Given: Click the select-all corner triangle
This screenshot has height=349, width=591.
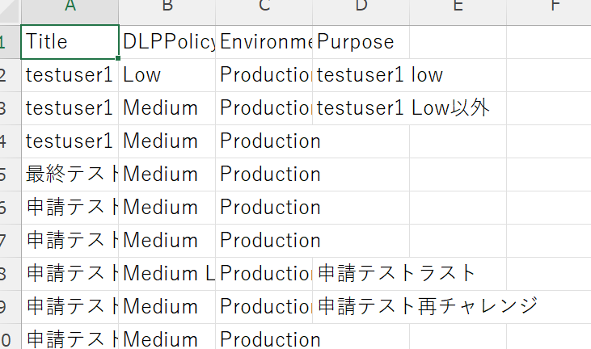Looking at the screenshot, I should tap(9, 11).
